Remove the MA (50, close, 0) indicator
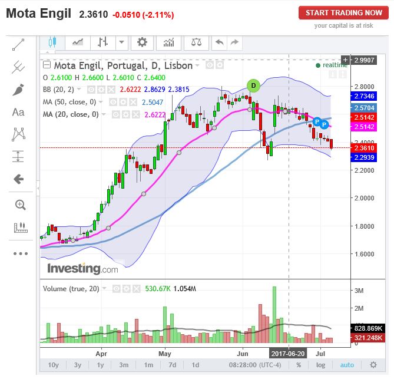 pos(133,102)
